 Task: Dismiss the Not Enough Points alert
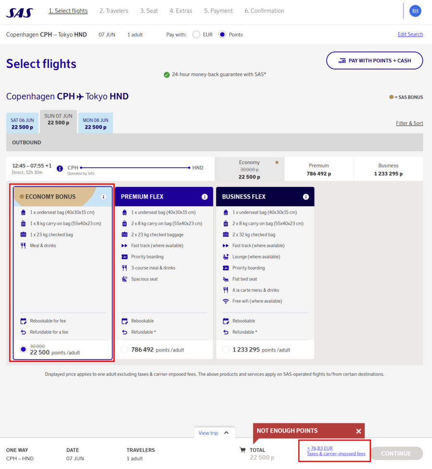click(359, 431)
